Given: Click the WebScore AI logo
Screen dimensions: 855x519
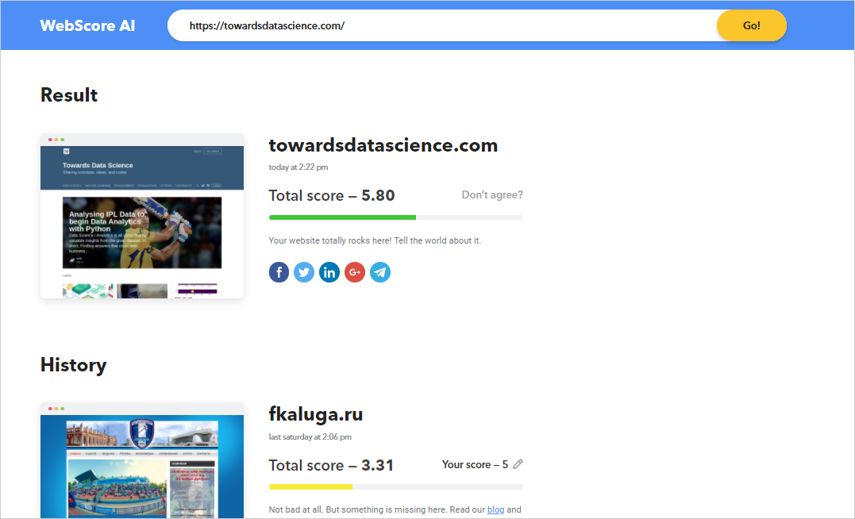Looking at the screenshot, I should (87, 25).
